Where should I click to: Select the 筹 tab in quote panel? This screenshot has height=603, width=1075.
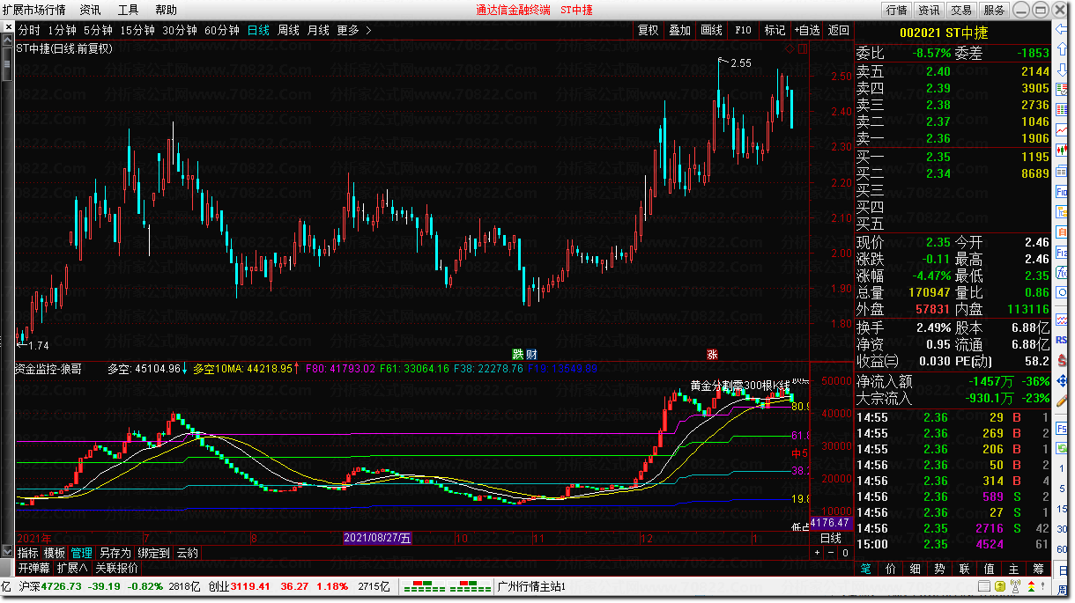click(x=1039, y=570)
